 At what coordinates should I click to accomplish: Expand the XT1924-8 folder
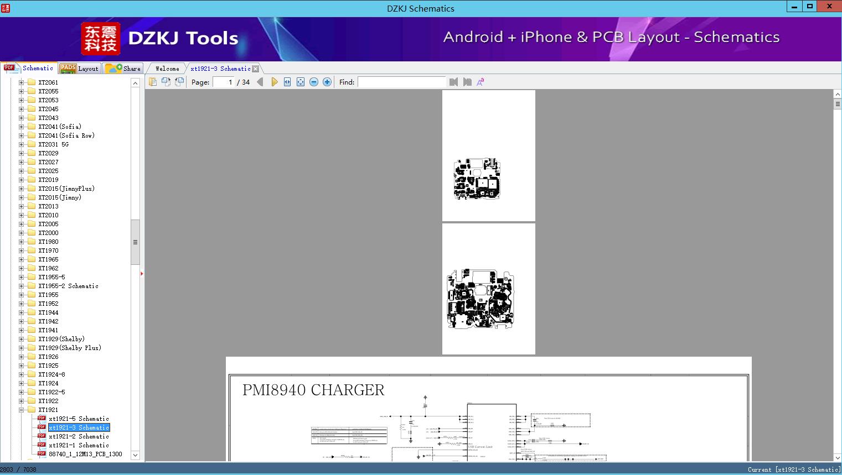pyautogui.click(x=21, y=374)
